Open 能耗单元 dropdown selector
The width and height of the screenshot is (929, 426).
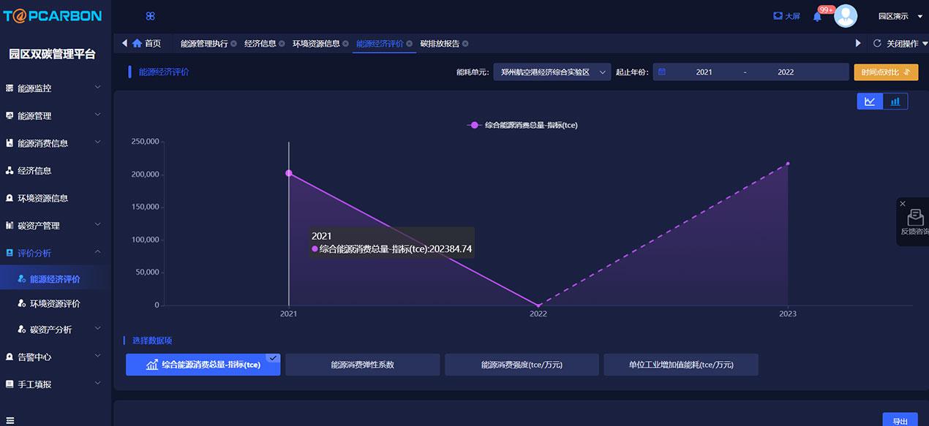pyautogui.click(x=552, y=72)
